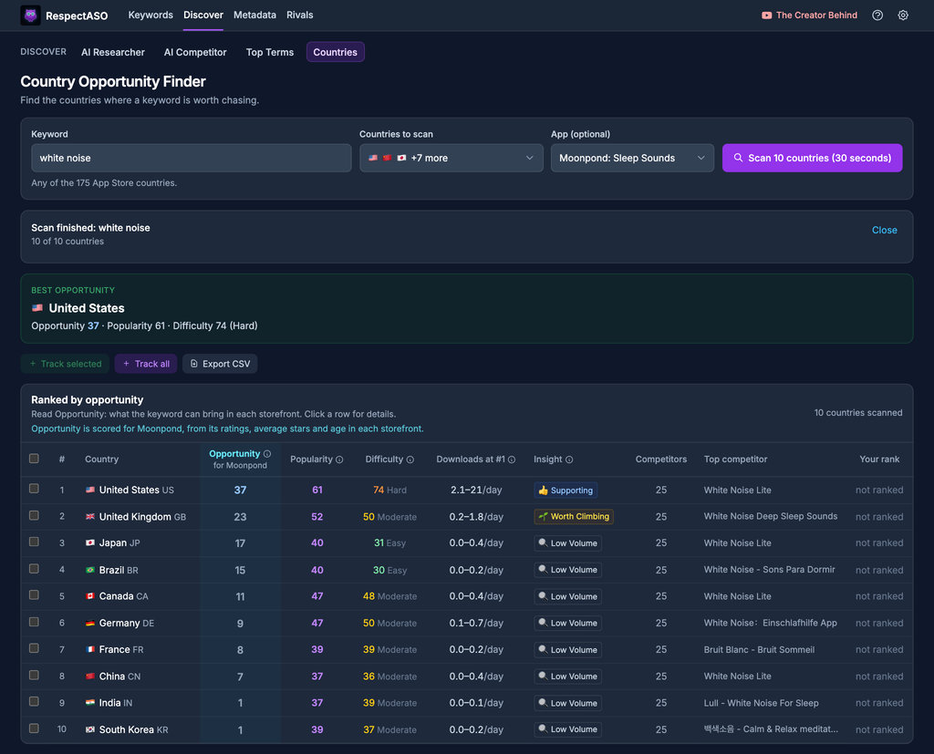Image resolution: width=934 pixels, height=754 pixels.
Task: Check the Germany row checkbox
Action: click(x=34, y=622)
